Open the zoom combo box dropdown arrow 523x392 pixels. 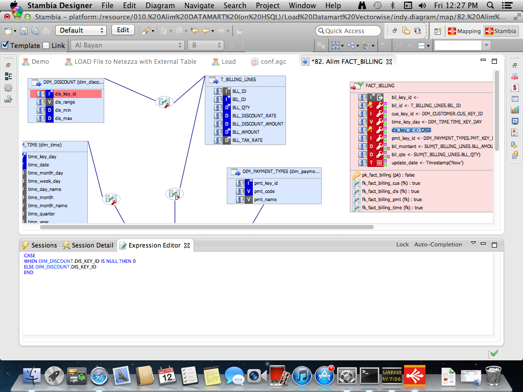486,45
